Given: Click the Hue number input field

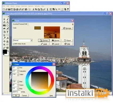Looking at the screenshot, I should tap(15, 68).
